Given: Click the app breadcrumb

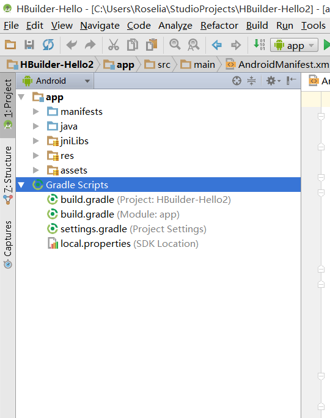Looking at the screenshot, I should [119, 65].
